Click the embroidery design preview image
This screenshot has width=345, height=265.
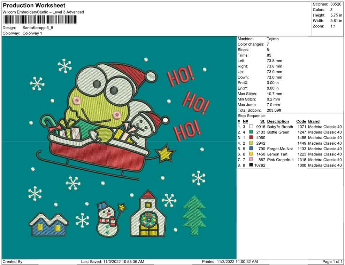click(119, 147)
